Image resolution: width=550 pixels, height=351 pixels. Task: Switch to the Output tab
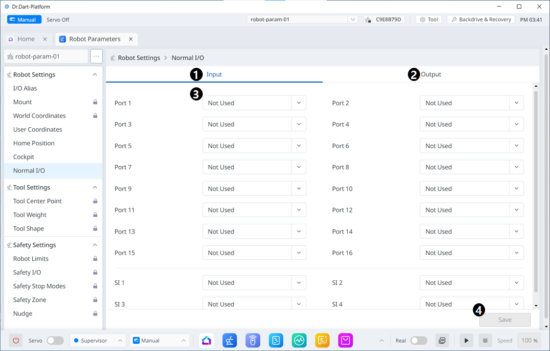tap(431, 75)
